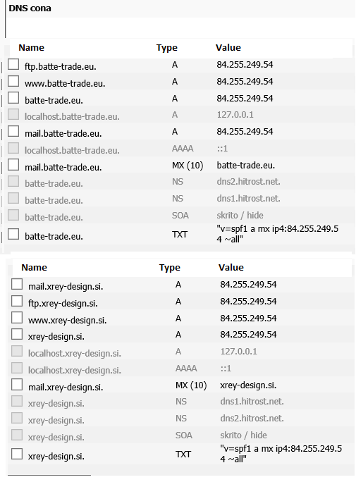The height and width of the screenshot is (482, 356).
Task: Mark the mail.batte-trade.eu. A record checkbox
Action: (13, 131)
